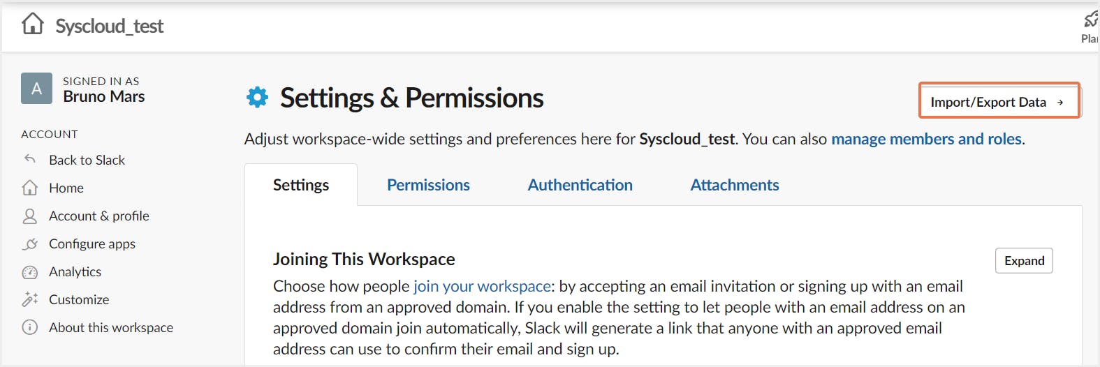1100x367 pixels.
Task: Click the rocket Plans icon
Action: click(1090, 20)
